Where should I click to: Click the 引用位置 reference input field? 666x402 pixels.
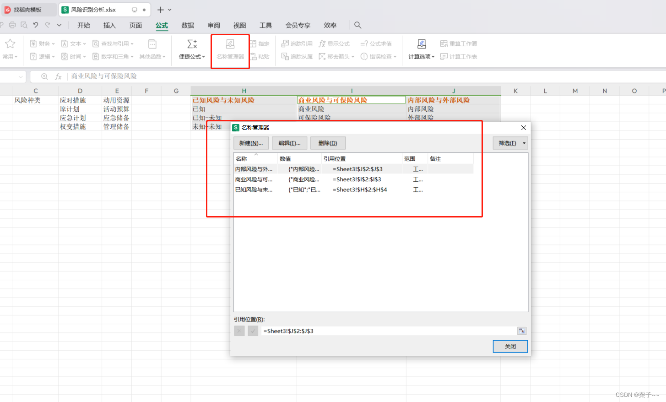pyautogui.click(x=389, y=331)
